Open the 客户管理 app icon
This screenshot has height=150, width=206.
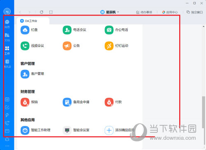click(25, 74)
